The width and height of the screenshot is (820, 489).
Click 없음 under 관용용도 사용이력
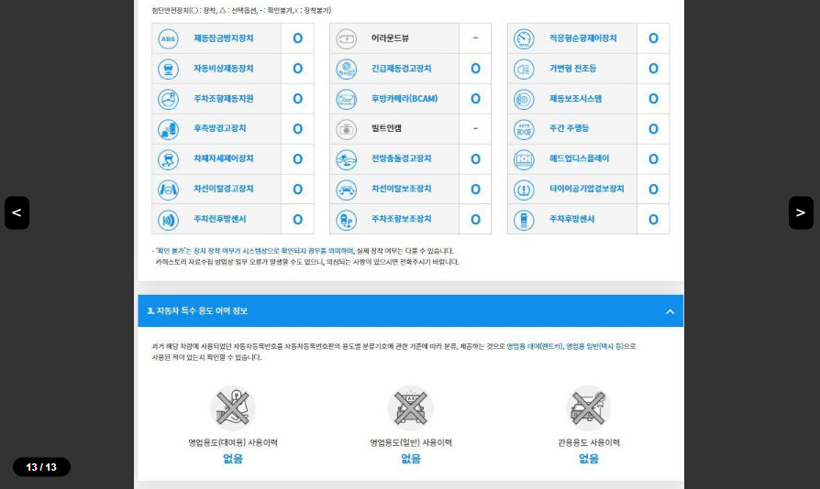[588, 459]
